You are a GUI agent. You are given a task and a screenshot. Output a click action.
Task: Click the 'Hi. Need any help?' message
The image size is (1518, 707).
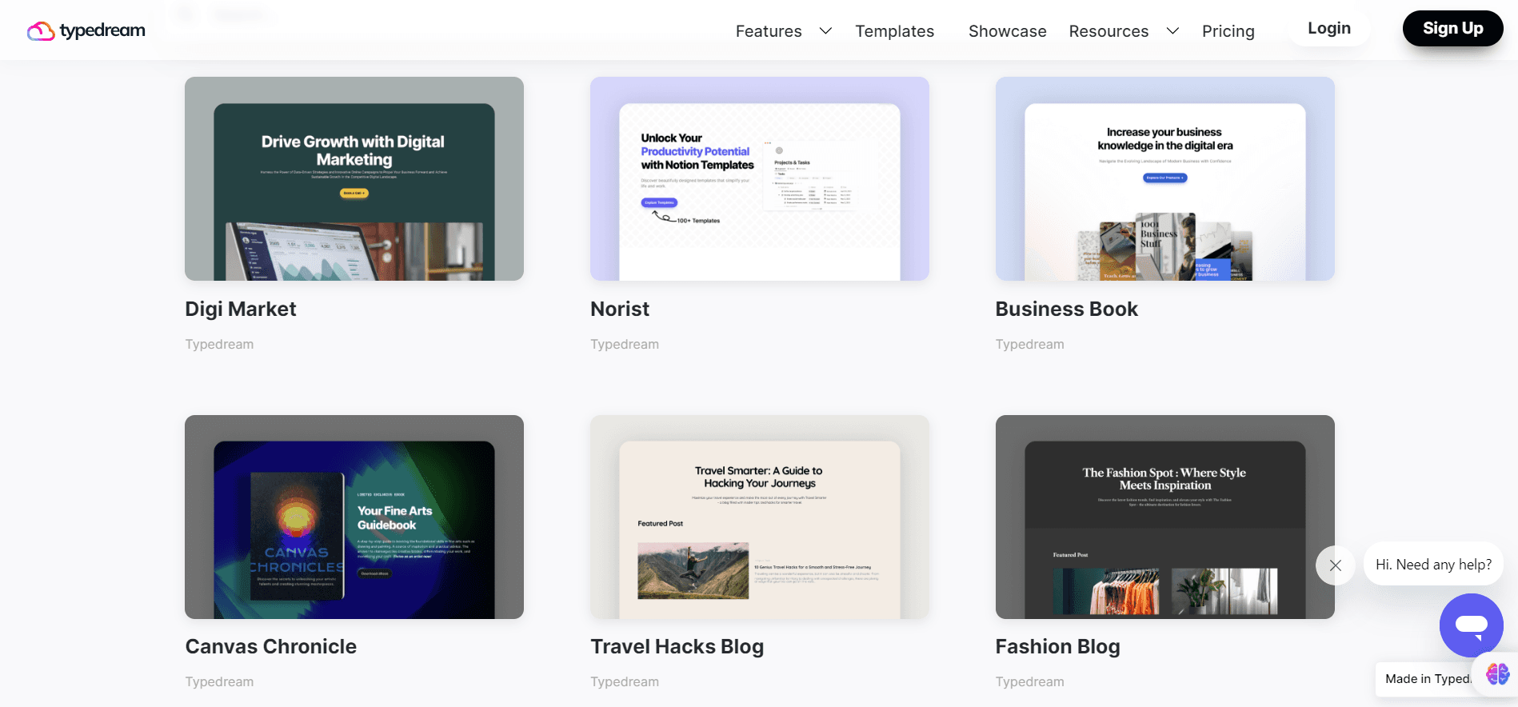click(x=1432, y=565)
